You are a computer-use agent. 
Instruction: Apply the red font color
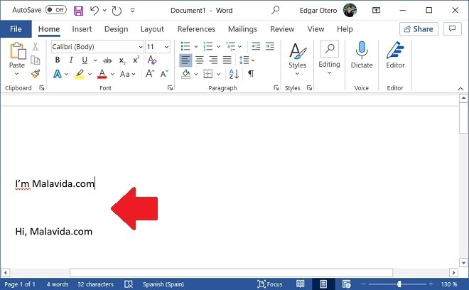point(102,74)
